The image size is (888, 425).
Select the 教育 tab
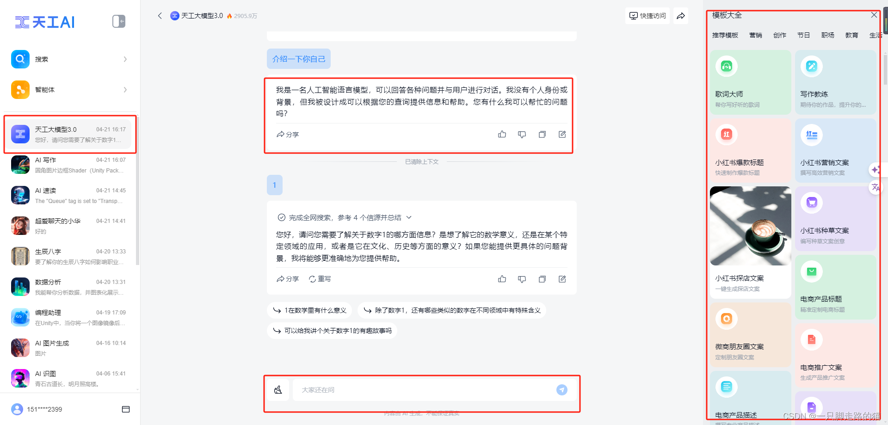pyautogui.click(x=852, y=35)
